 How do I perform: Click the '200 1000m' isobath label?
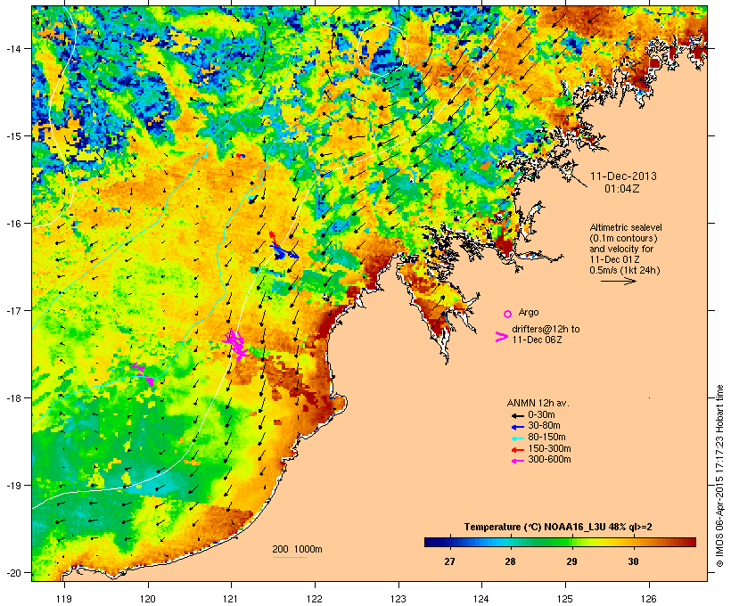point(297,549)
